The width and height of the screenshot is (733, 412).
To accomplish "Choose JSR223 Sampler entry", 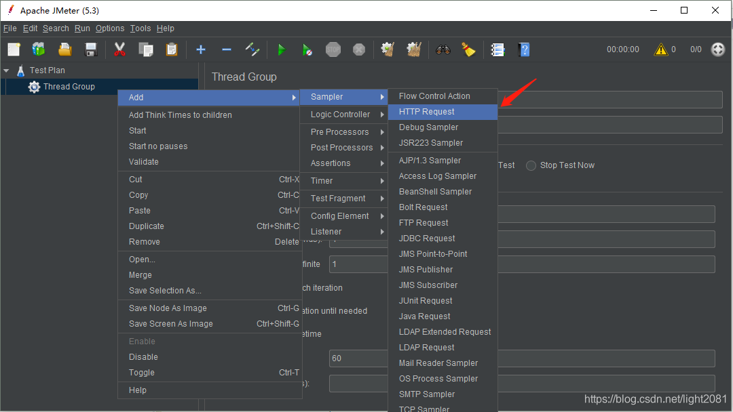I will [x=443, y=143].
